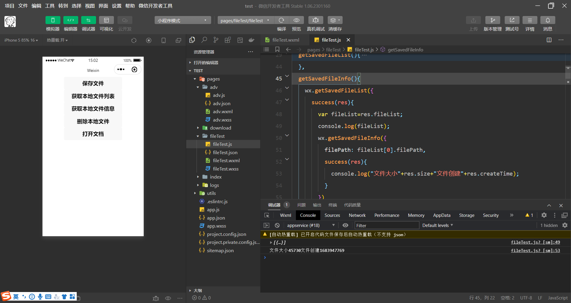Open the pages/fileTest/fileTest page dropdown

tap(246, 20)
